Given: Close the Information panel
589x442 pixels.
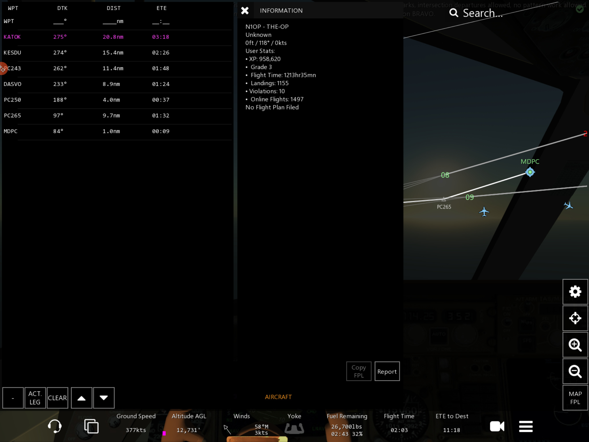Looking at the screenshot, I should 245,11.
